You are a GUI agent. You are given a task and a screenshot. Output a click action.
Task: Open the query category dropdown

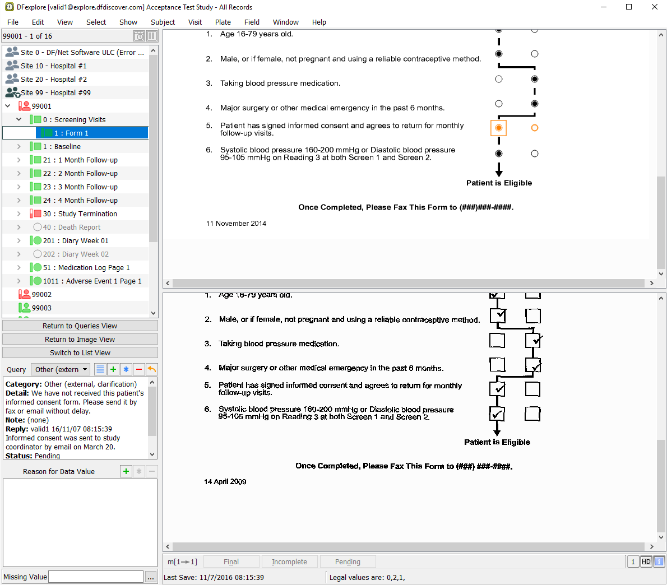point(61,369)
